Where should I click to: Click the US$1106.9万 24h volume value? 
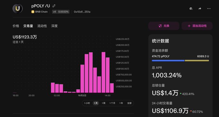click(x=170, y=111)
